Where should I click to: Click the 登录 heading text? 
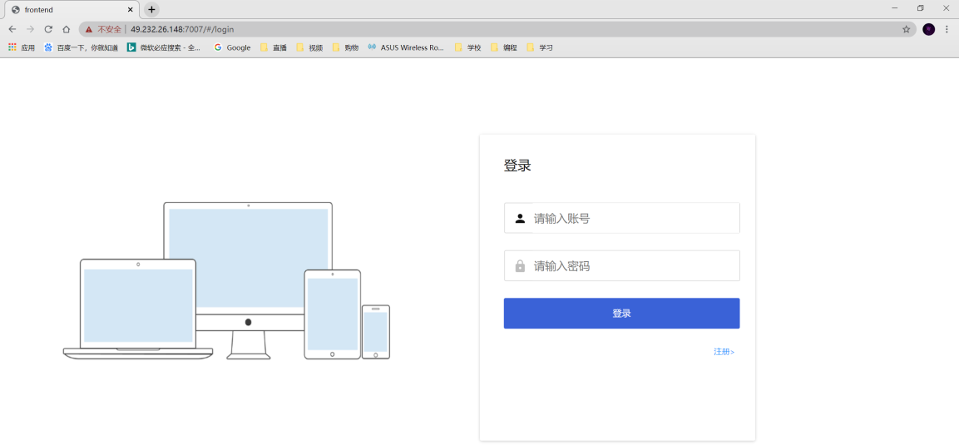(517, 166)
